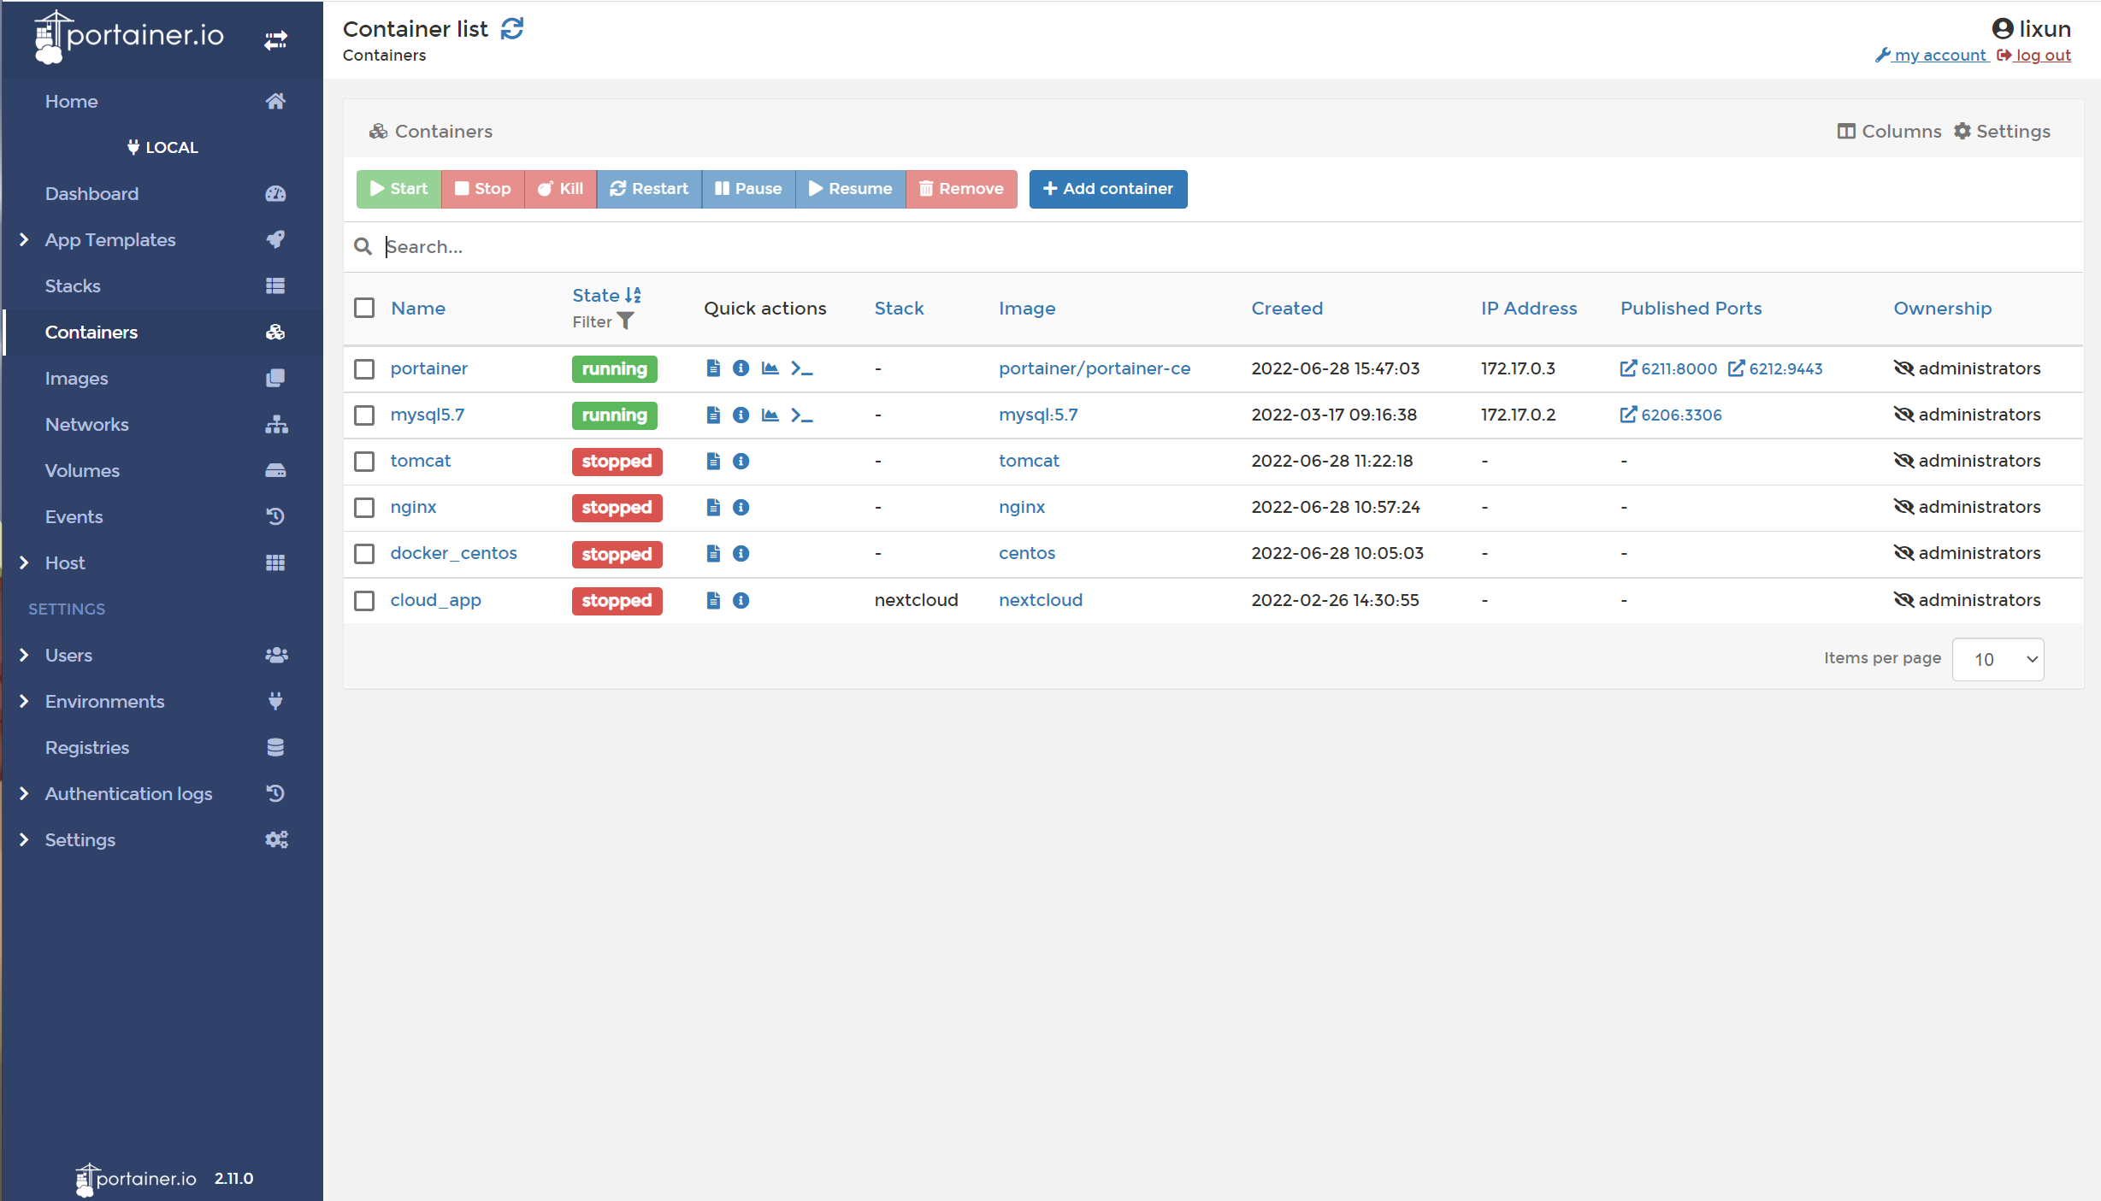Click the Add container button
This screenshot has width=2101, height=1201.
click(1107, 189)
